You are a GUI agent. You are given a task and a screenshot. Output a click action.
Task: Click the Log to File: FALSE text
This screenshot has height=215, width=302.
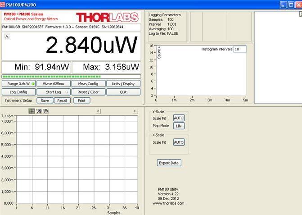(163, 33)
